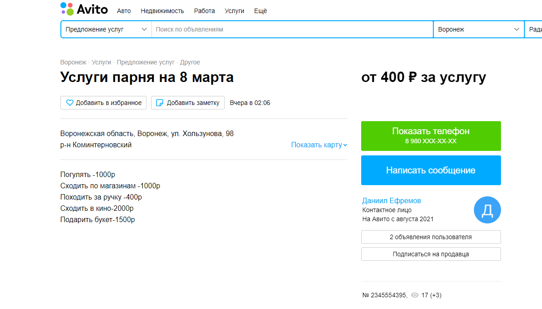This screenshot has height=309, width=542.
Task: Click the note icon beside Добавить заметку
Action: pos(159,103)
